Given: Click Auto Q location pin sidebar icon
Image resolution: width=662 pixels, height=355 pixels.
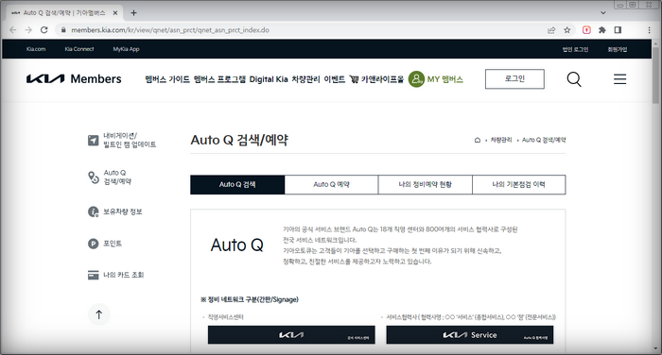Looking at the screenshot, I should [x=93, y=177].
